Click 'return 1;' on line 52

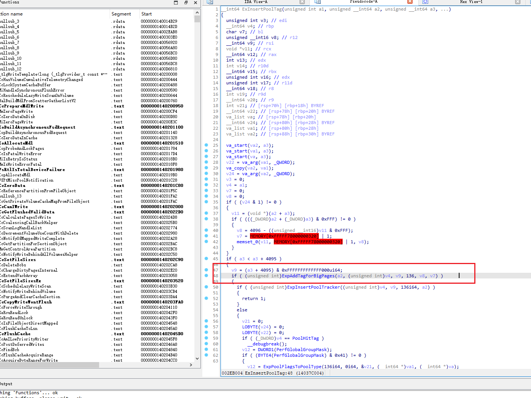click(x=254, y=298)
